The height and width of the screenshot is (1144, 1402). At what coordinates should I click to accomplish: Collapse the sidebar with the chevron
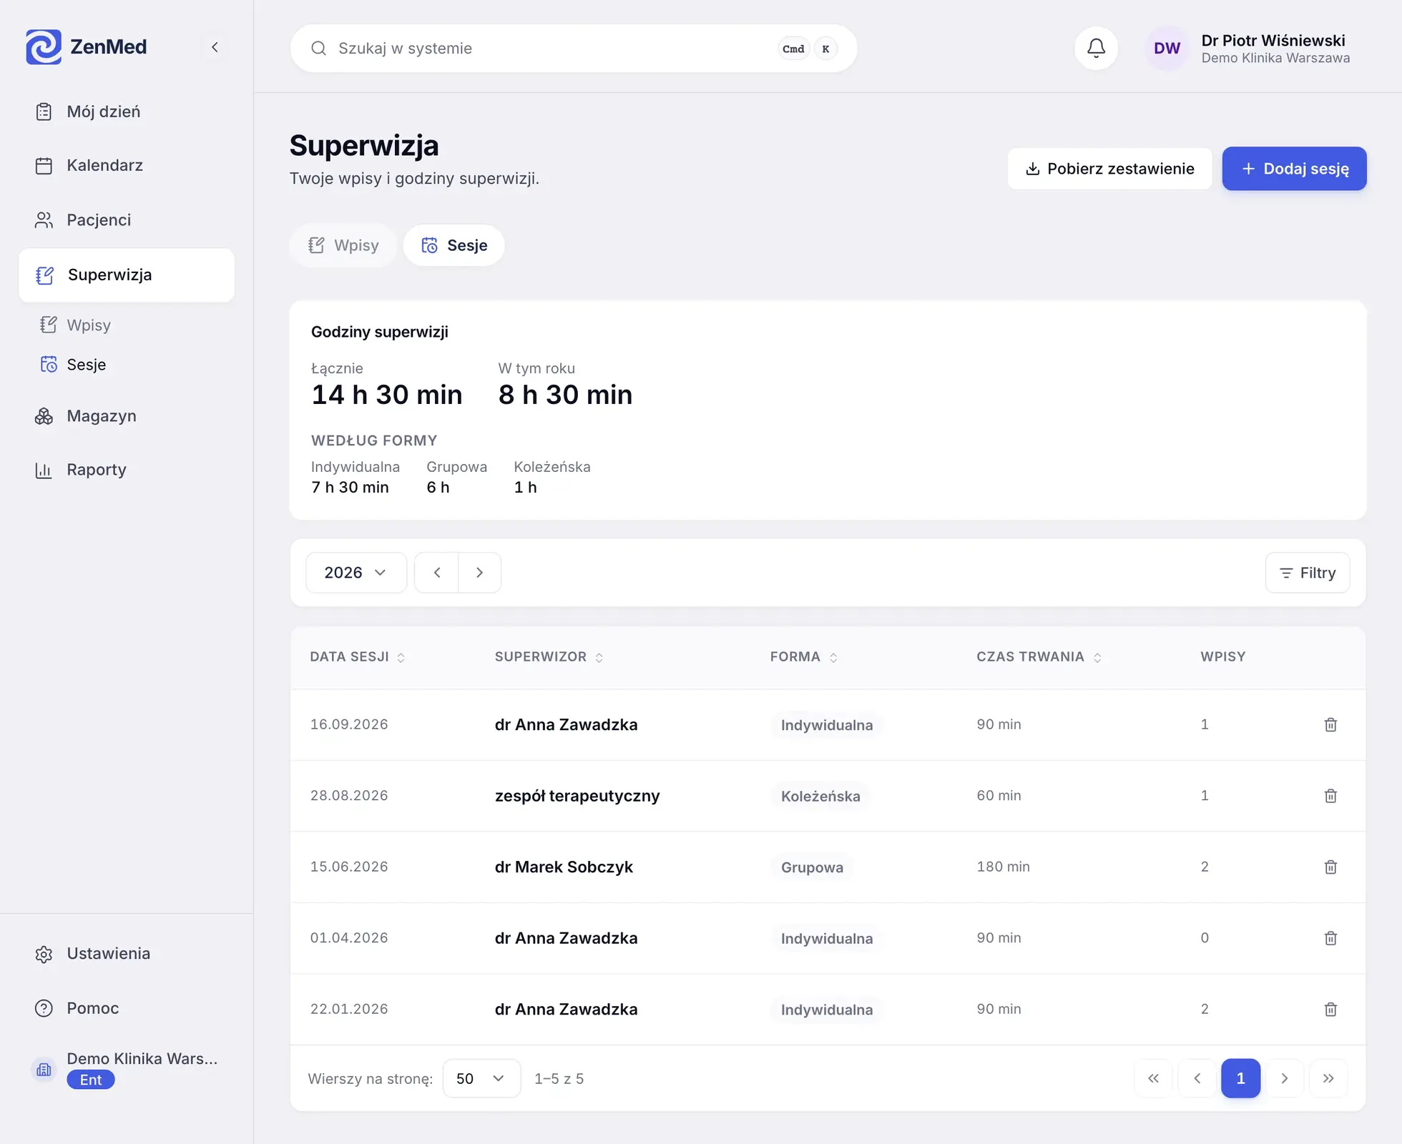(215, 47)
